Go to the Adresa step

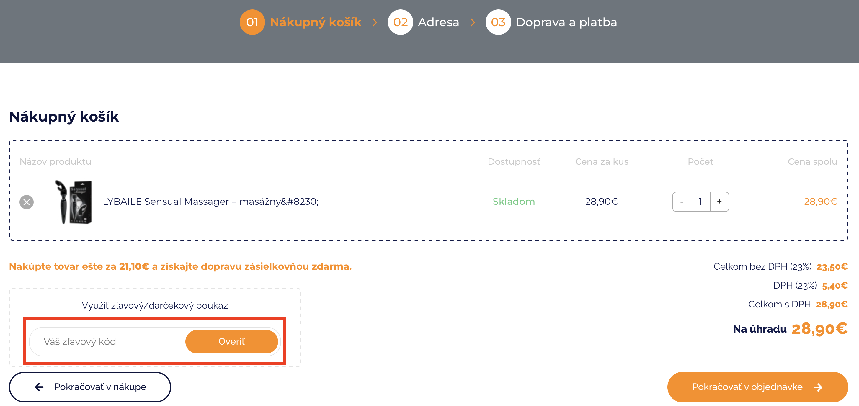click(438, 22)
